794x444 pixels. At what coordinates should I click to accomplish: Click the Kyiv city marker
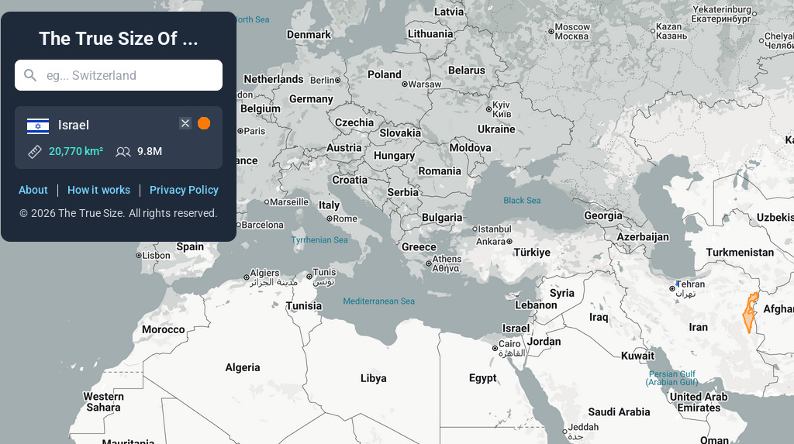coord(488,108)
